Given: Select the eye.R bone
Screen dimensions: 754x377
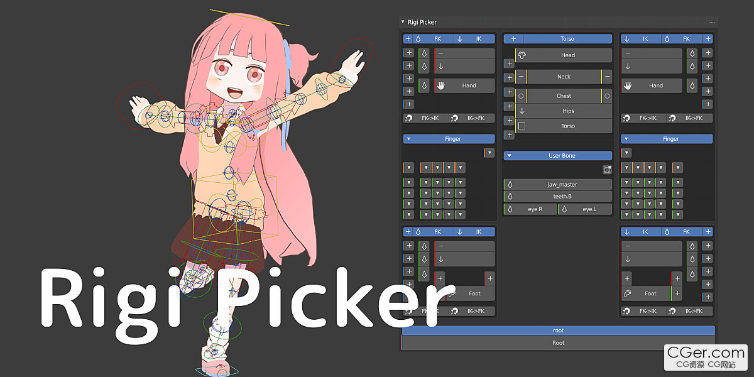Looking at the screenshot, I should 531,209.
